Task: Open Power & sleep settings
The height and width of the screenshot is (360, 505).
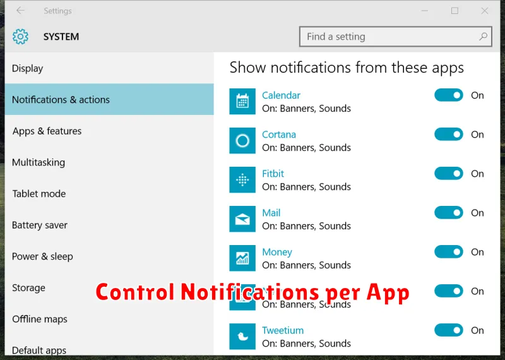Action: click(109, 256)
